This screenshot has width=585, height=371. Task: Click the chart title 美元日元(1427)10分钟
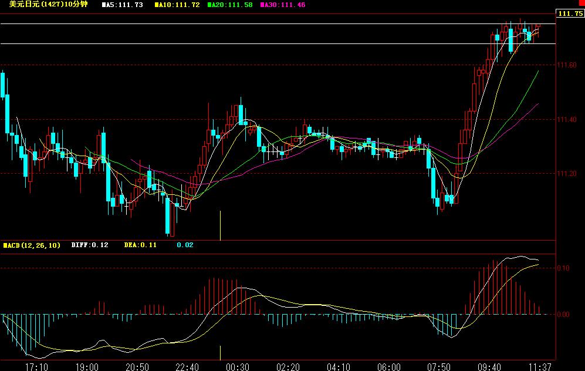pyautogui.click(x=49, y=5)
